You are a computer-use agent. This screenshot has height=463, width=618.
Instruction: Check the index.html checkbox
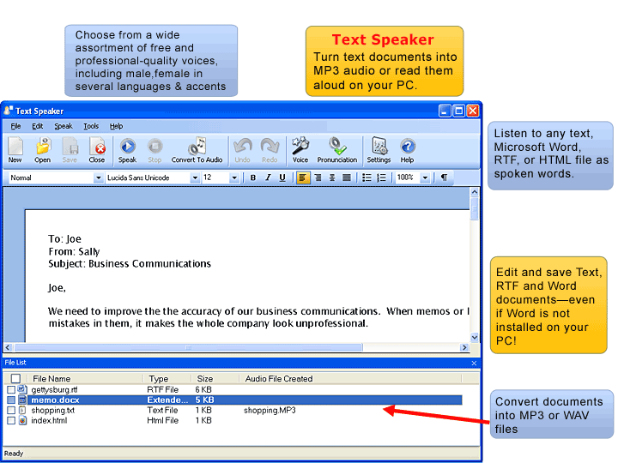[x=11, y=420]
